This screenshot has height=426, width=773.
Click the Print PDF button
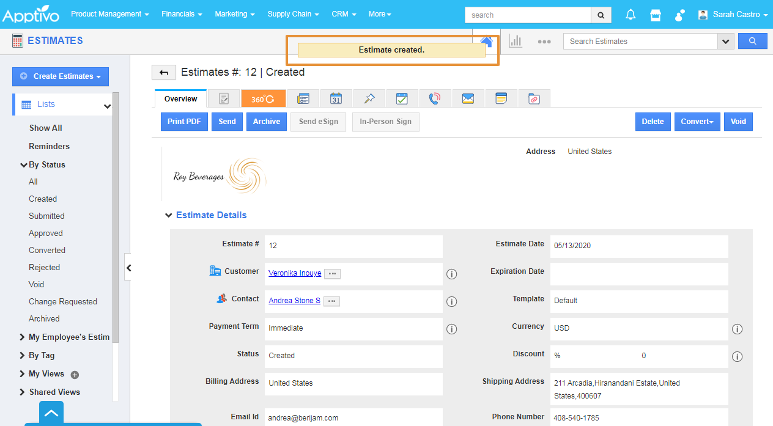coord(184,122)
